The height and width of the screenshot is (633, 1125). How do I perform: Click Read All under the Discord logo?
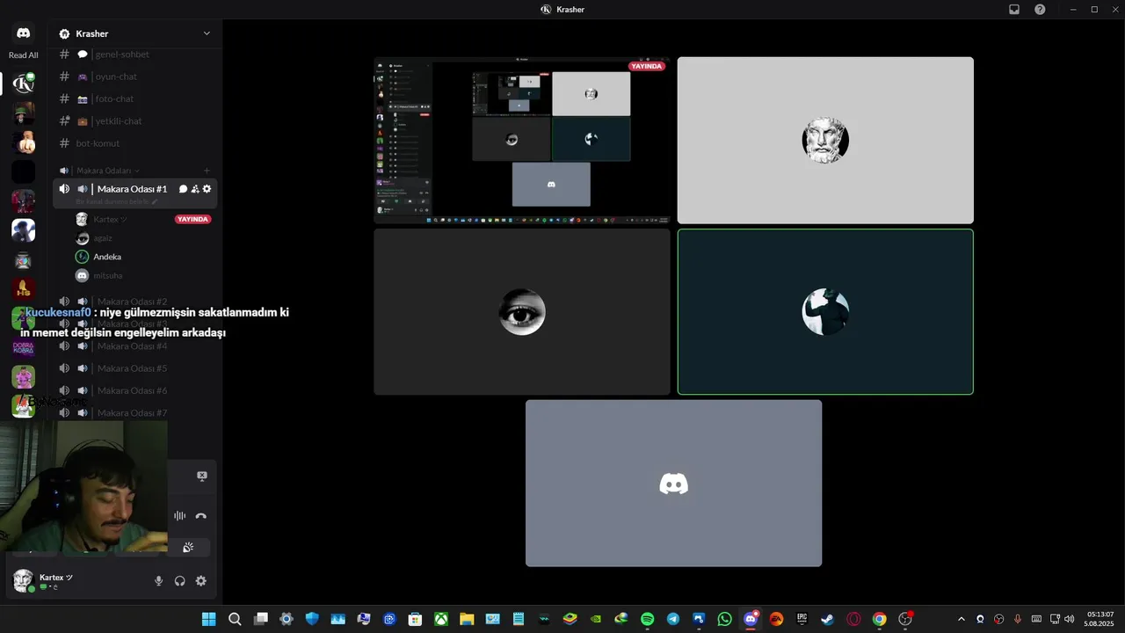(x=24, y=55)
